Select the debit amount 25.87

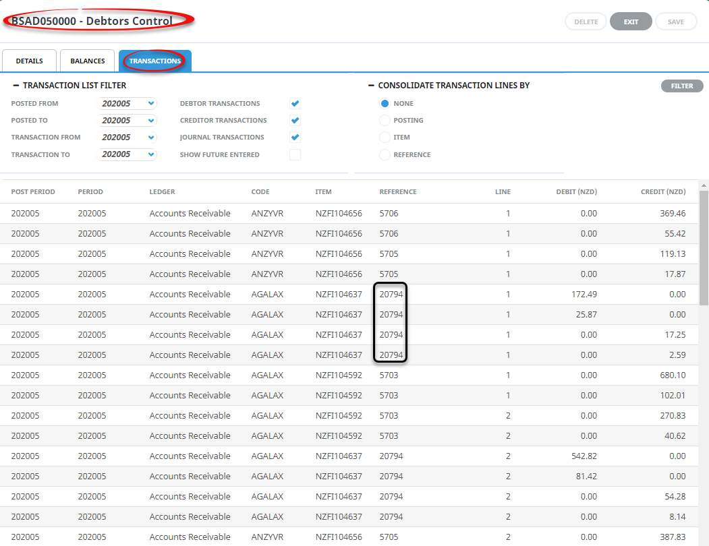click(x=586, y=315)
